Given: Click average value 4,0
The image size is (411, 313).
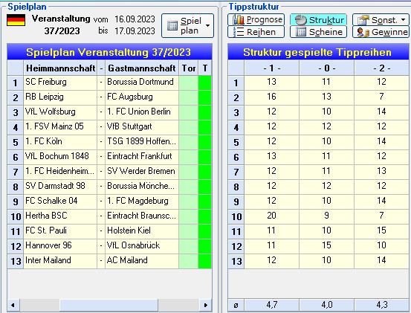Looking at the screenshot, I should click(x=326, y=305).
